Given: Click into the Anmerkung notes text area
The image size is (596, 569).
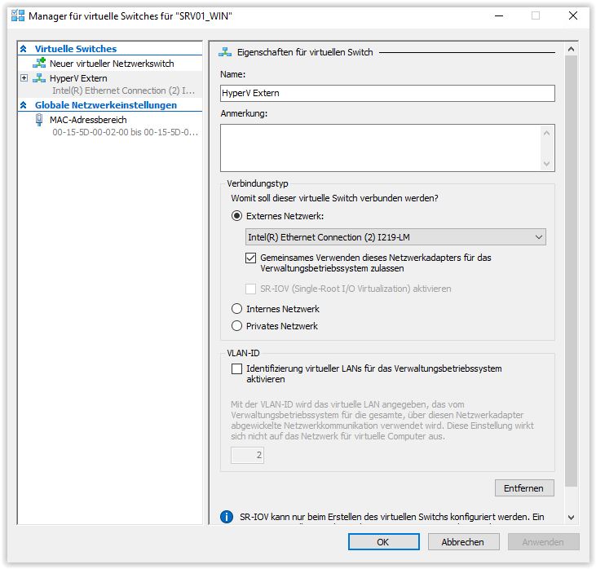Looking at the screenshot, I should 380,148.
